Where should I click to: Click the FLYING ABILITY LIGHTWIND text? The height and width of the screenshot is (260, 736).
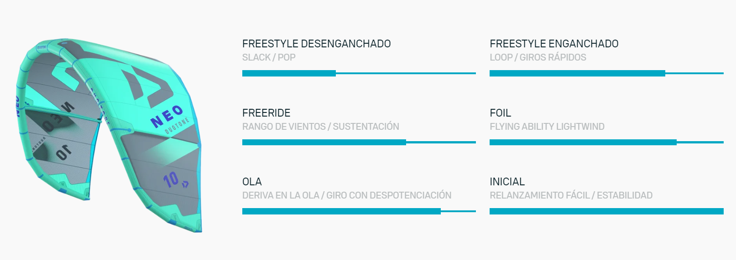tap(547, 127)
